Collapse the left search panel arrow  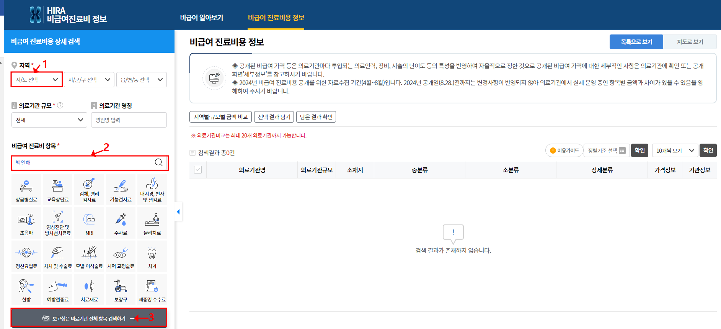pos(178,212)
